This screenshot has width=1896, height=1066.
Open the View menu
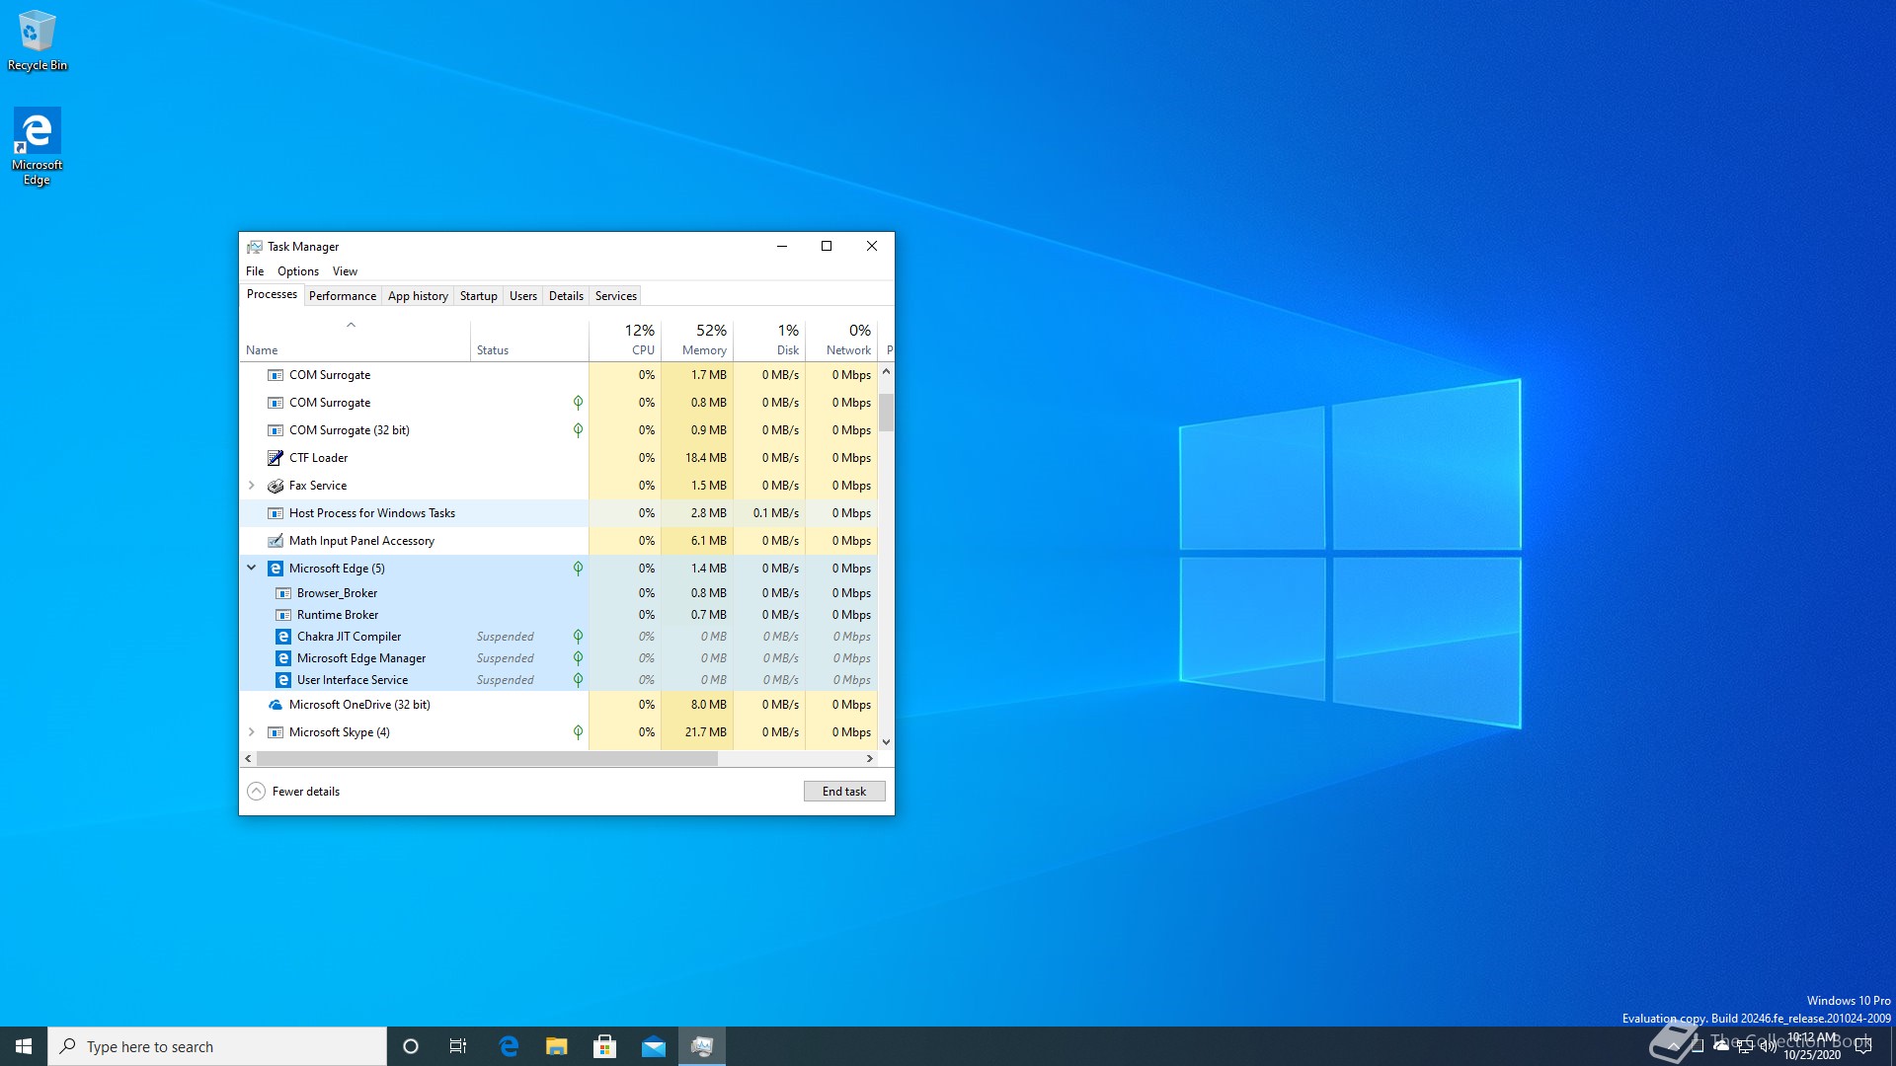pos(345,271)
